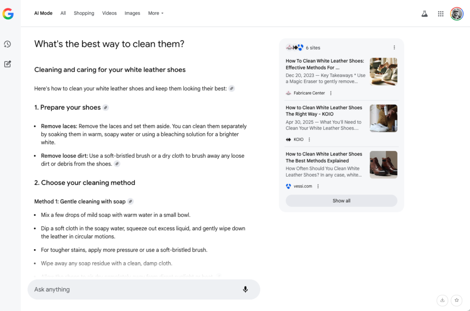Open AI Mode history clock icon
Viewport: 470px width, 311px height.
[7, 44]
